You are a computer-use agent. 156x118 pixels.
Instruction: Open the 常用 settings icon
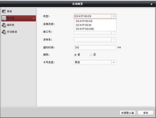pyautogui.click(x=4, y=11)
